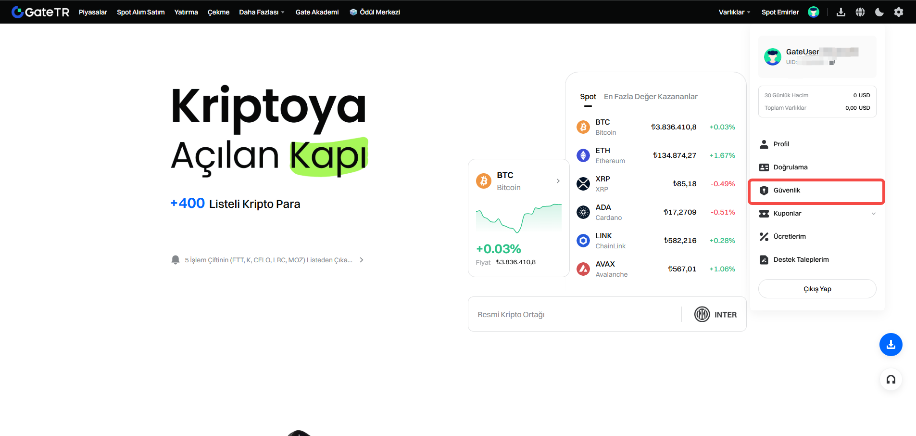Expand the Daha Fazlası dropdown menu

tap(262, 12)
